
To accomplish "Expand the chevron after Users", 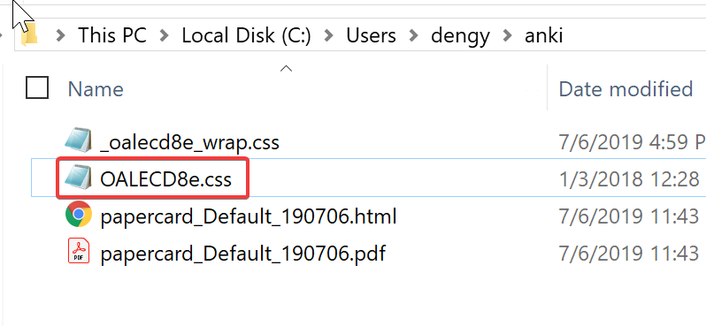I will point(413,36).
